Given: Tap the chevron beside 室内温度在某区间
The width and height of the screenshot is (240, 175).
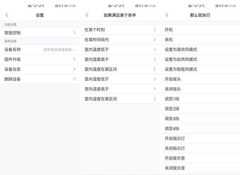Looking at the screenshot, I should pos(155,69).
